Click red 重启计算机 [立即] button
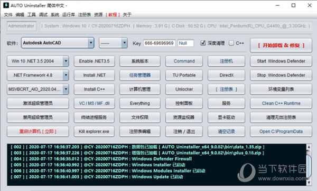Viewport: 317px width, 191px height. (38, 132)
